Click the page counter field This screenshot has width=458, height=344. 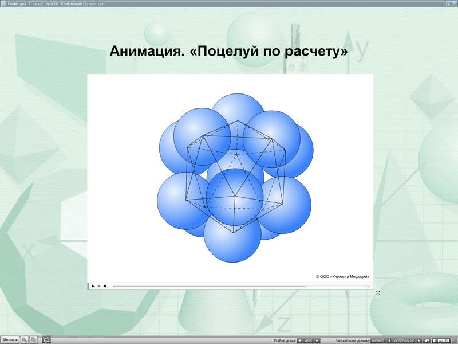click(441, 341)
